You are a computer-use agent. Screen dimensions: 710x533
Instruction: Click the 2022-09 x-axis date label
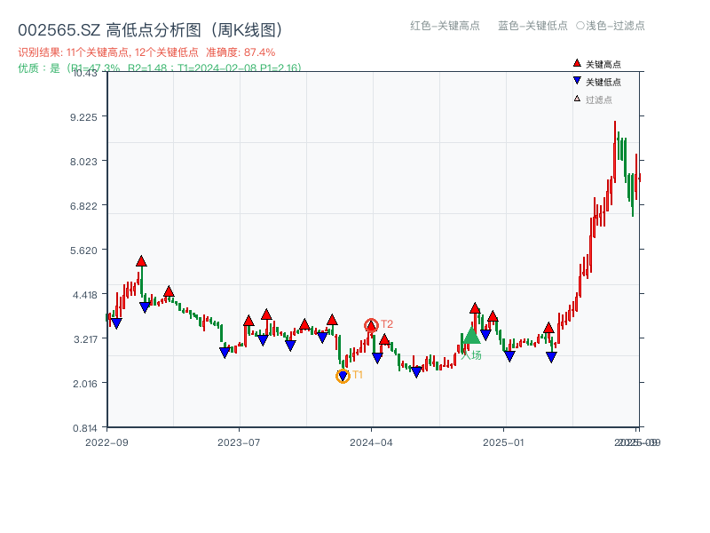click(x=106, y=442)
